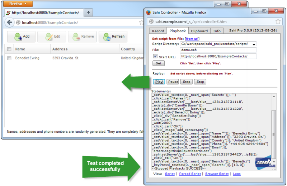Open the Browser Script link

[217, 174]
